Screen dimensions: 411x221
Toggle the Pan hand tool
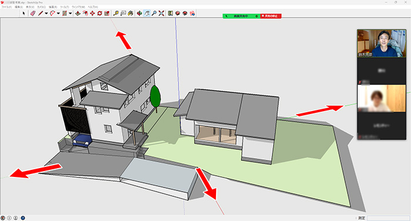pos(147,13)
